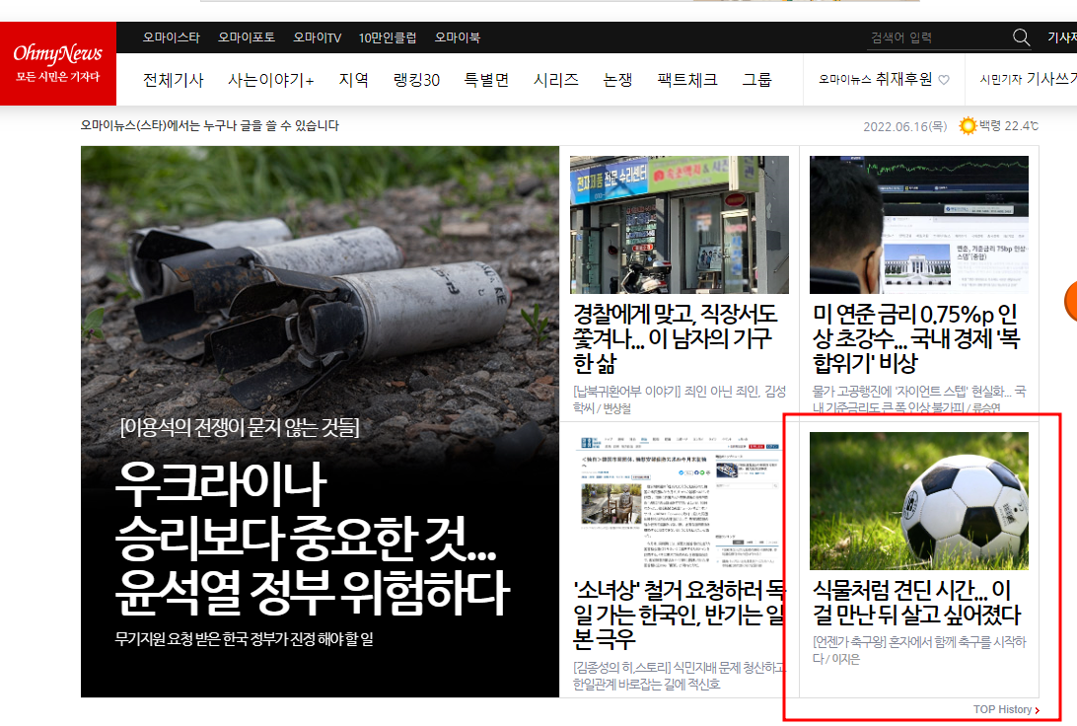This screenshot has width=1077, height=726.
Task: Click the heart icon beside 취재후원
Action: [944, 80]
